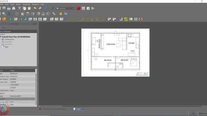The image size is (207, 116).
Task: Click the horizontal scrollbar under the drawing
Action: [132, 106]
